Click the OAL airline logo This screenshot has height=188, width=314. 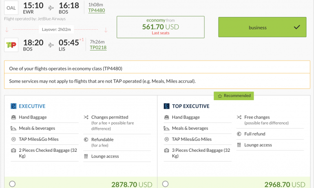pyautogui.click(x=11, y=8)
